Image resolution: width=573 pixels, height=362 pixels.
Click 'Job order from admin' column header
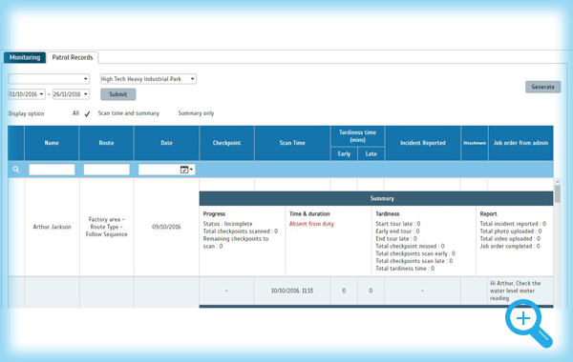520,143
